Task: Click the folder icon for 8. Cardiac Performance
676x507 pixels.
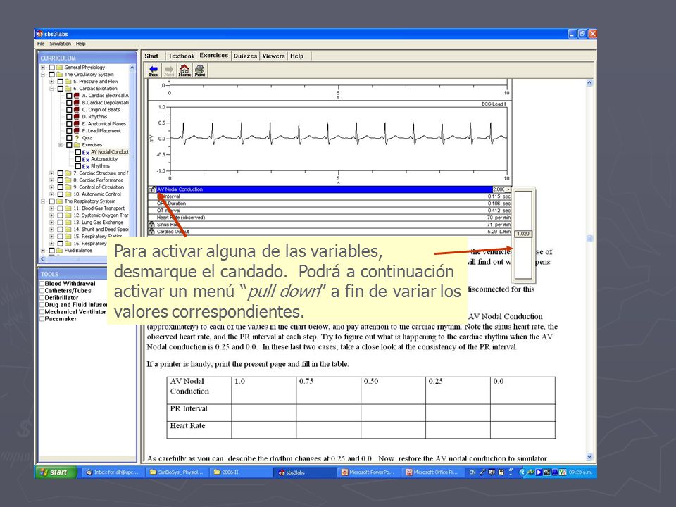Action: (68, 180)
